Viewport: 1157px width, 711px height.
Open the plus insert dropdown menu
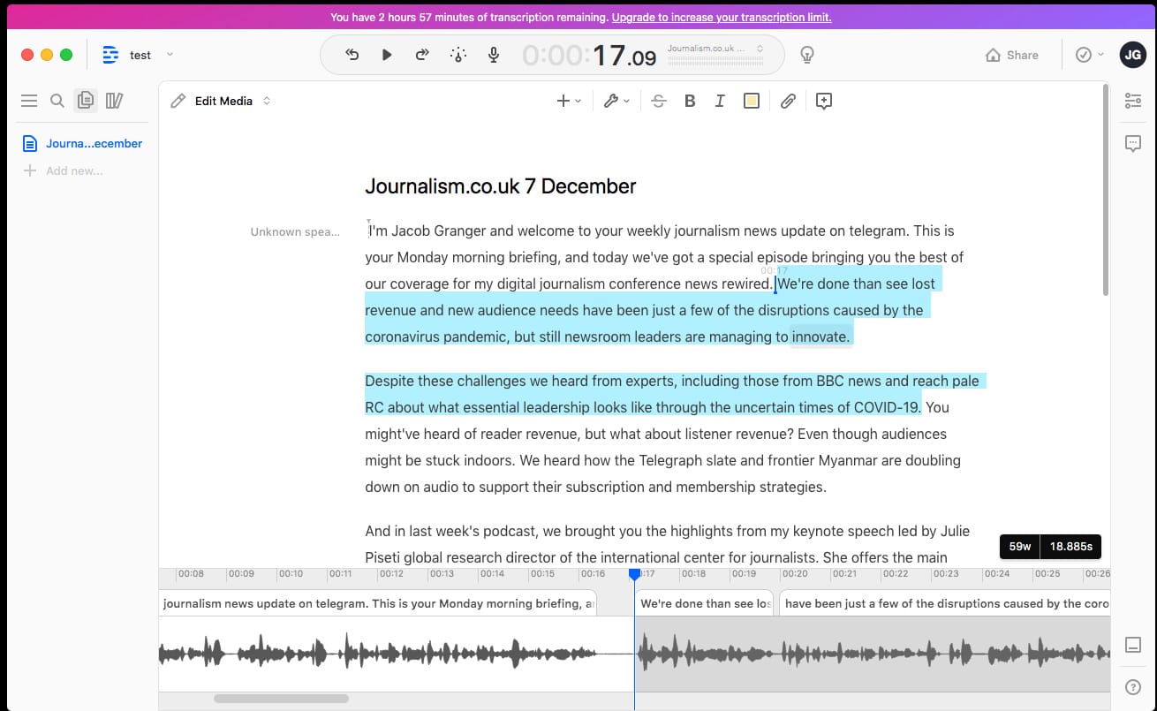tap(568, 101)
